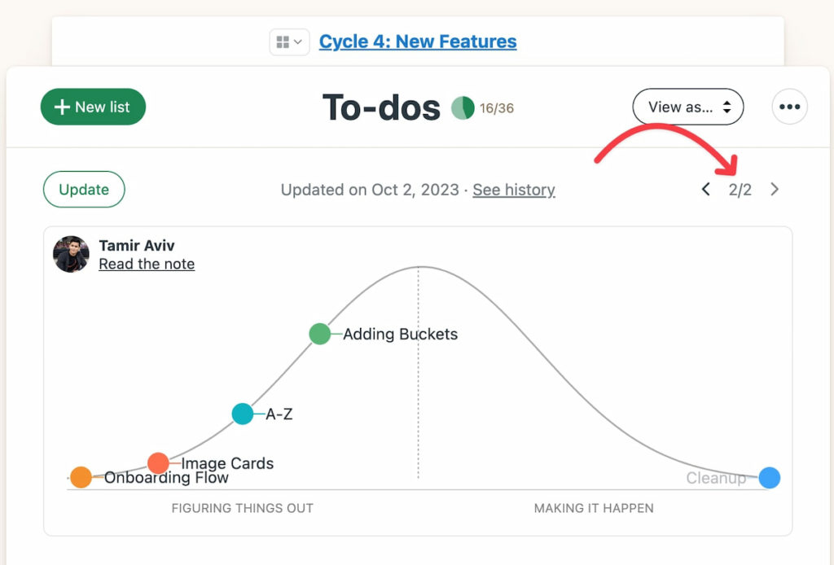834x565 pixels.
Task: Select the green Adding Buckets dot
Action: [x=320, y=334]
